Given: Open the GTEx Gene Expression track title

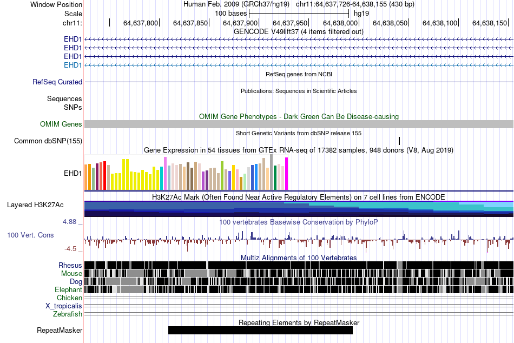Looking at the screenshot, I should (x=299, y=150).
